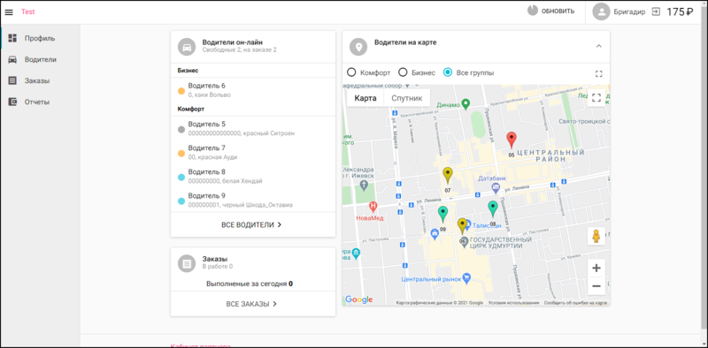Open the Street View pegman icon
Viewport: 708px width, 348px height.
[596, 236]
